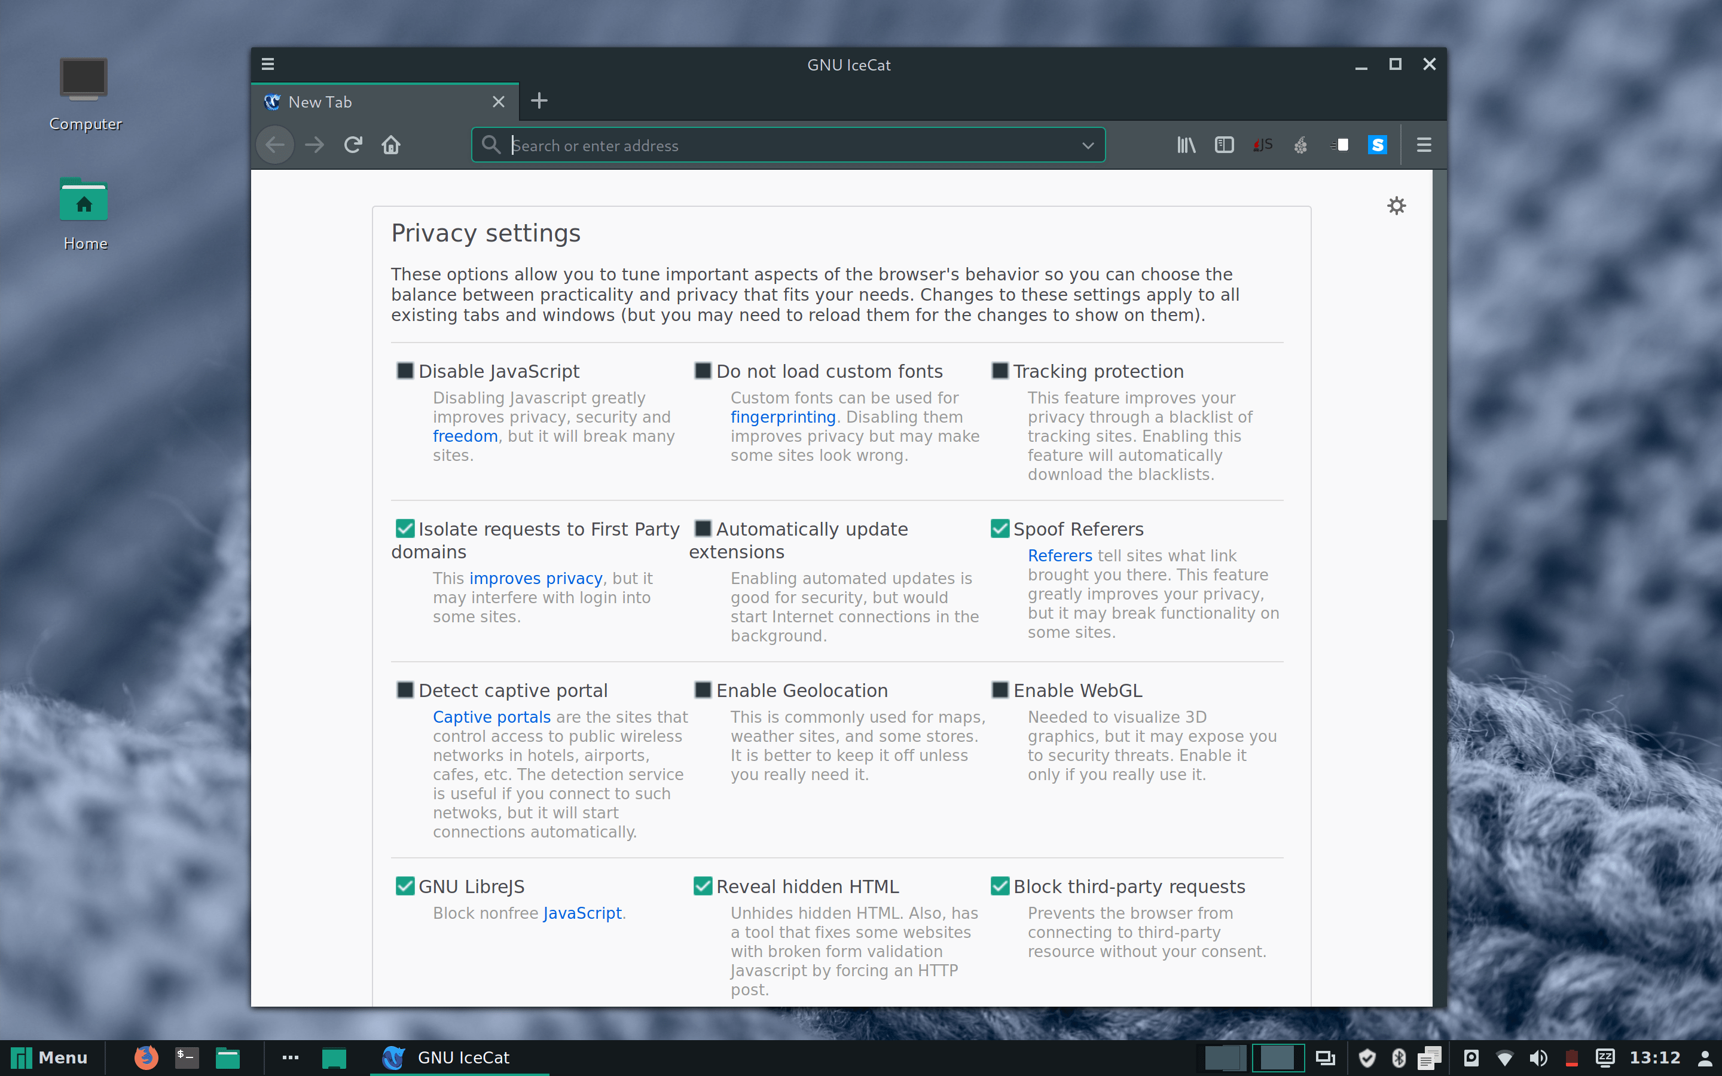The height and width of the screenshot is (1076, 1722).
Task: Check Detect captive portal
Action: click(x=405, y=690)
